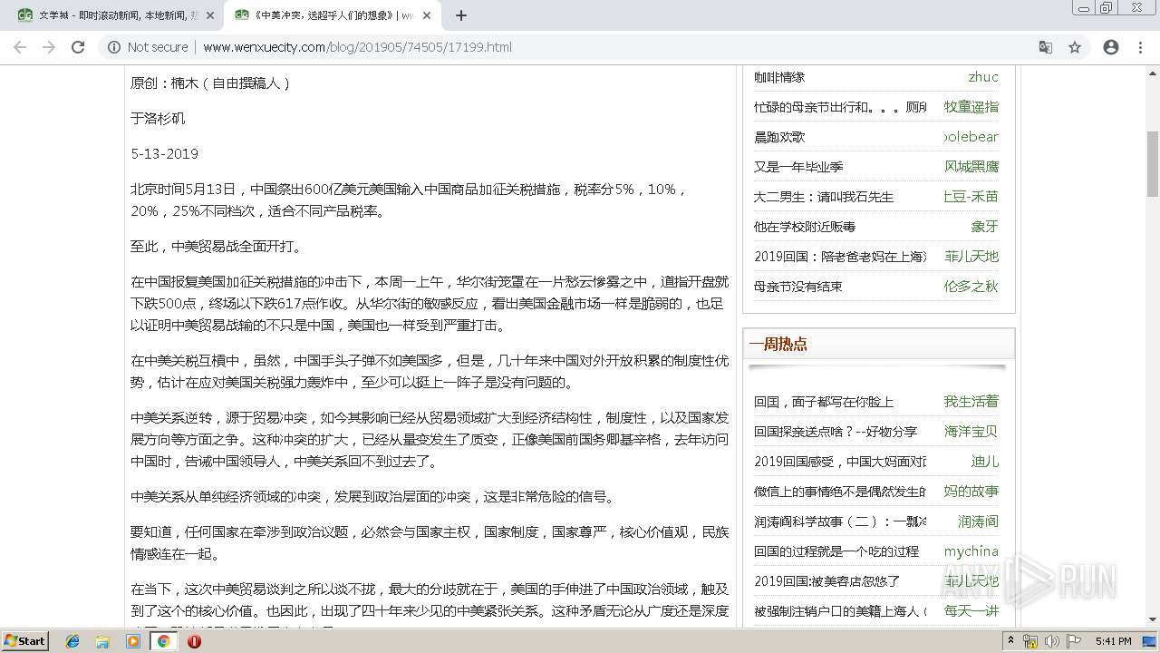Open post 微信上的事情绝不是偶然发生
This screenshot has width=1160, height=653.
click(840, 492)
